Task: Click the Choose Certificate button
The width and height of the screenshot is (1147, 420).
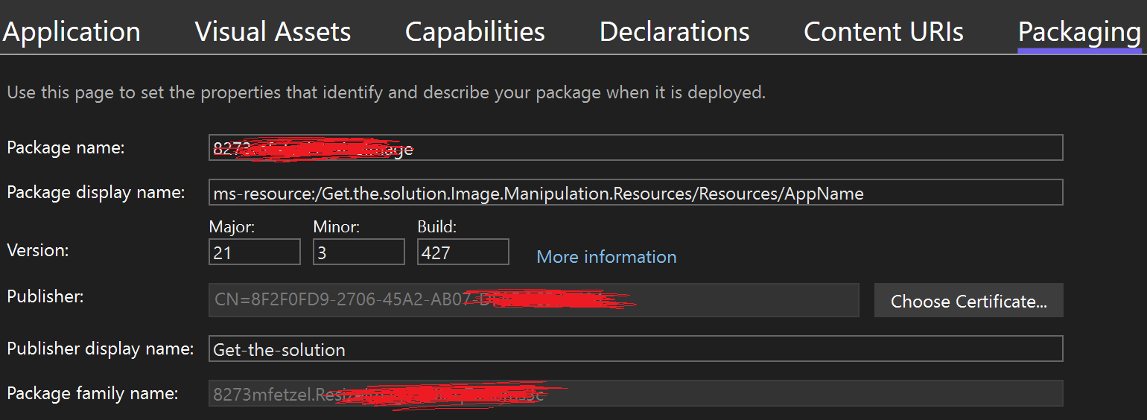Action: coord(968,300)
